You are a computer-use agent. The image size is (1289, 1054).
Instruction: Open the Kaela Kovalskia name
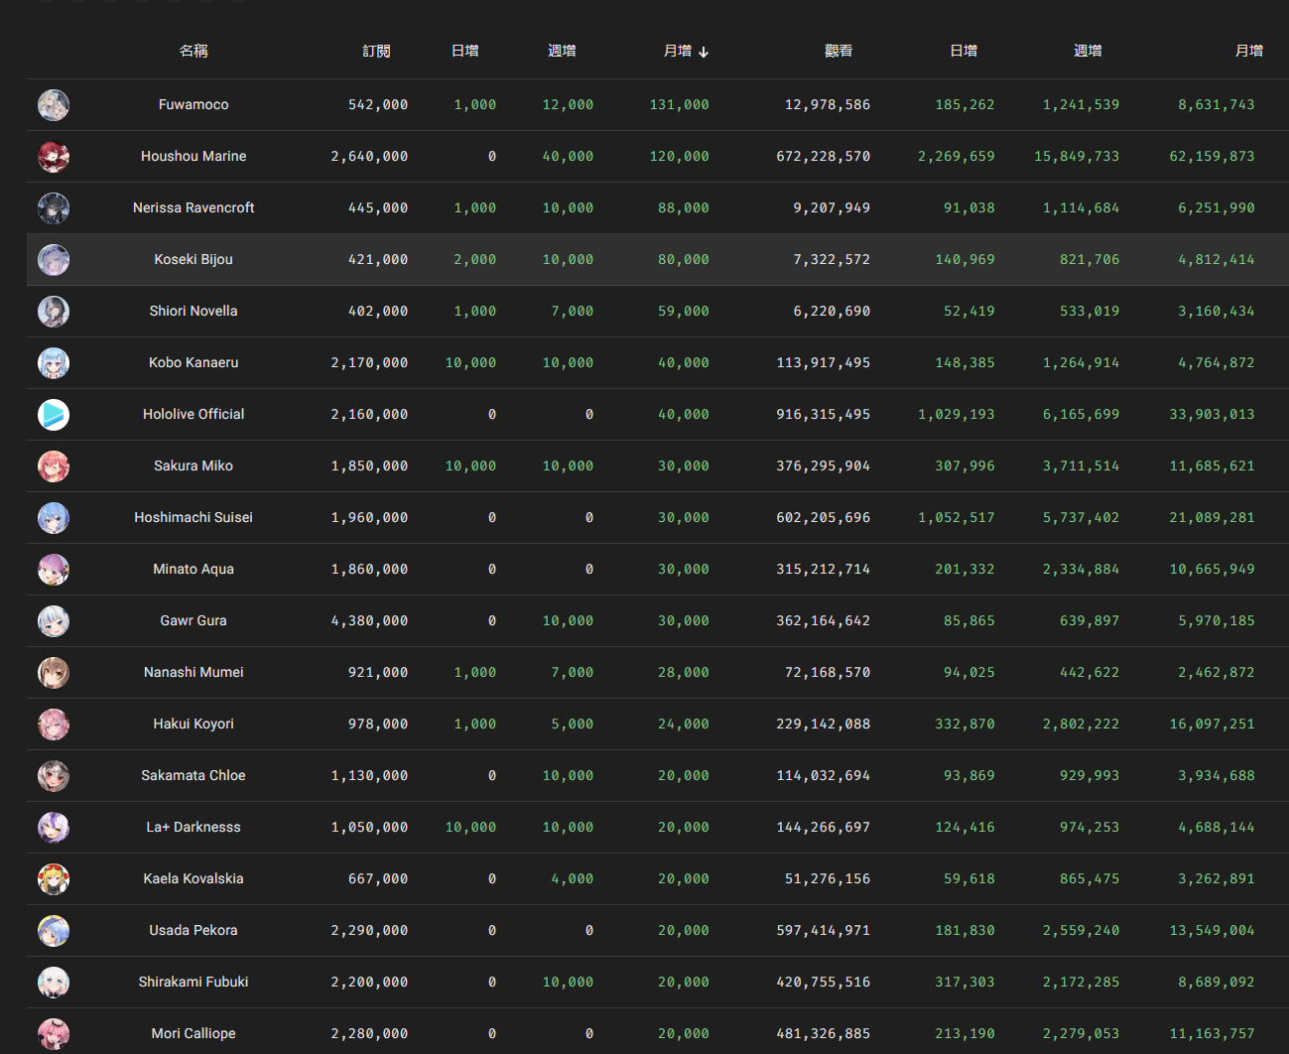(193, 878)
